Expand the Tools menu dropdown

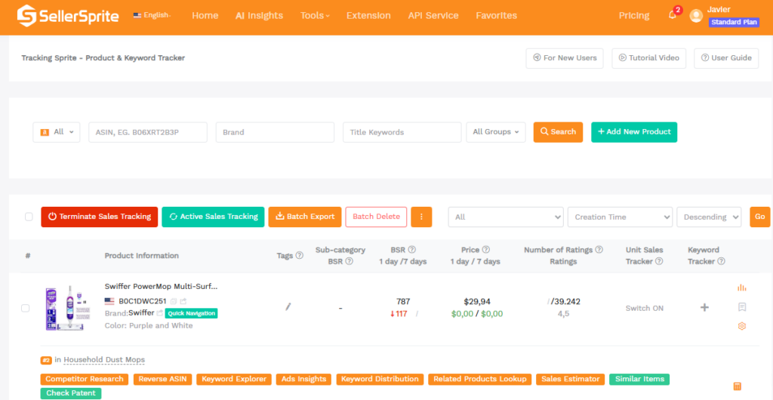click(315, 16)
